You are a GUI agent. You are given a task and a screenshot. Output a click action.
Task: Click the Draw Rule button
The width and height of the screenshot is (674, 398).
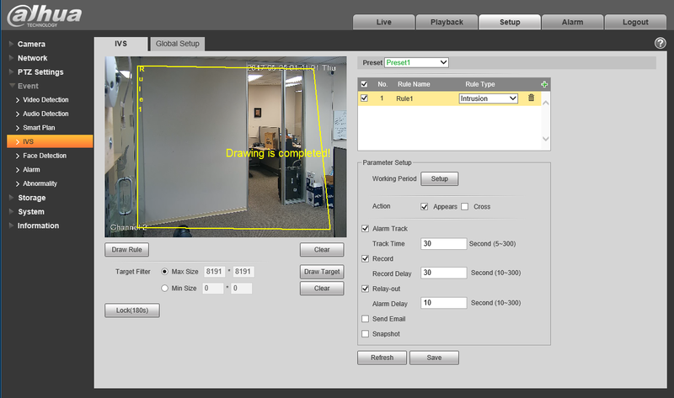pos(126,250)
